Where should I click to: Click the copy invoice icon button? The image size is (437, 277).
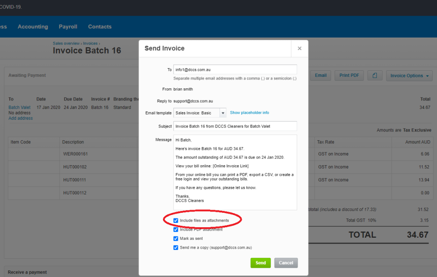pos(375,76)
